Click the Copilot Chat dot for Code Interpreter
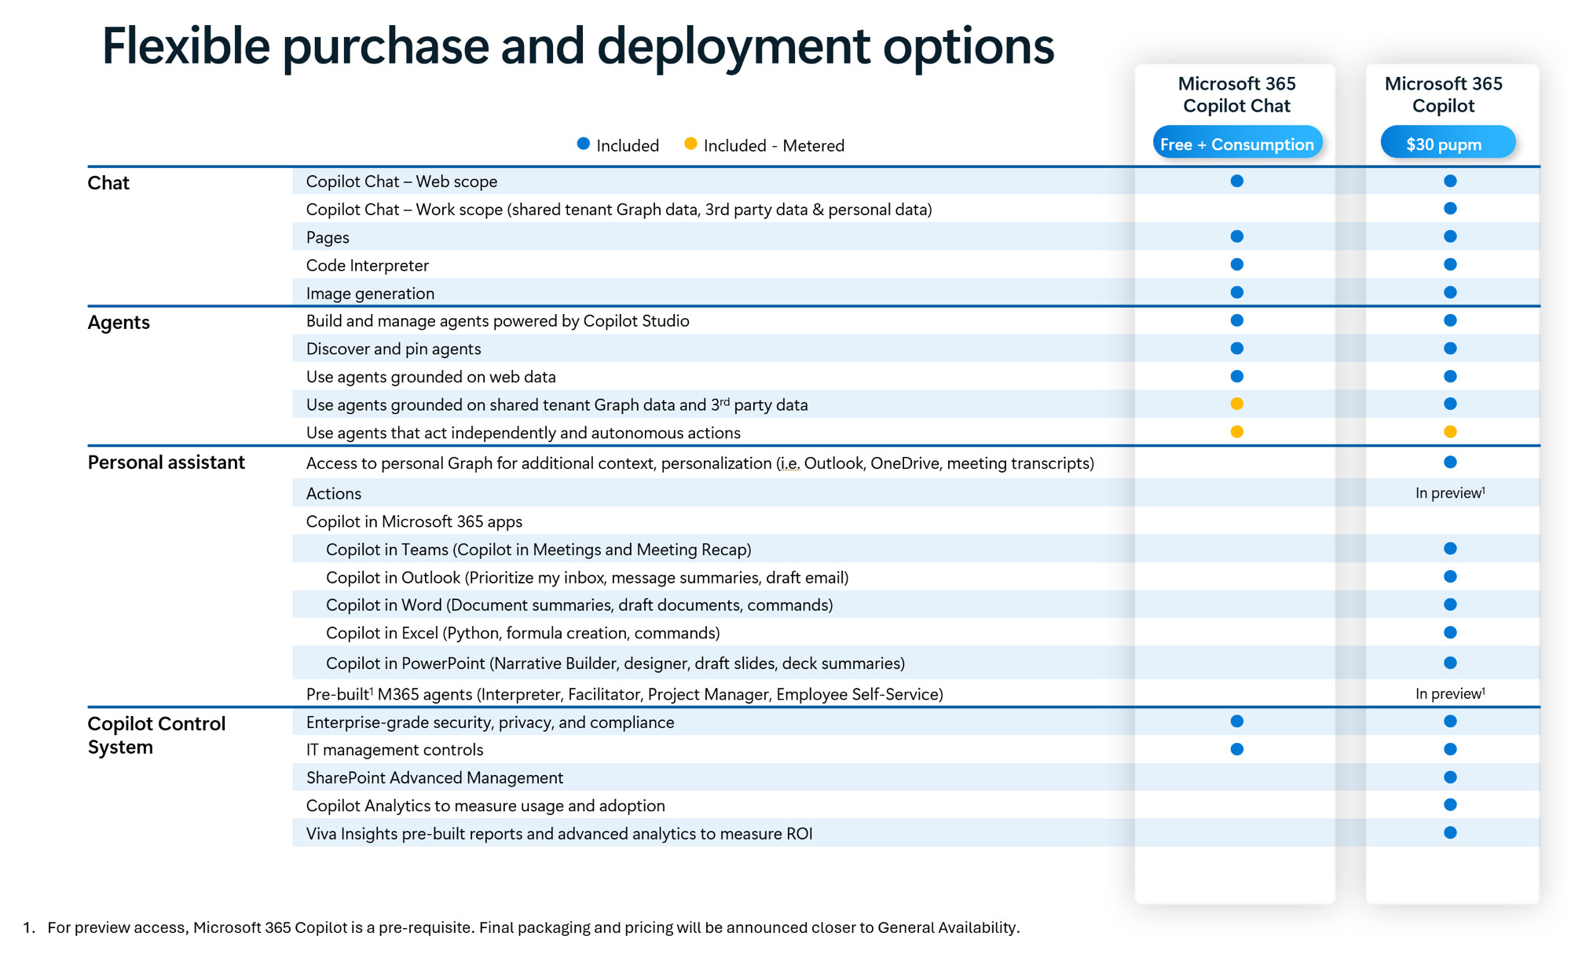This screenshot has width=1571, height=958. point(1236,265)
